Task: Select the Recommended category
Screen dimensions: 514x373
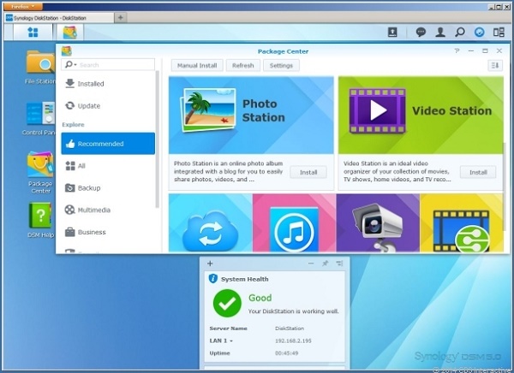Action: coord(108,144)
